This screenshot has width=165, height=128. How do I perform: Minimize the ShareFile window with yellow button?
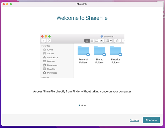[7, 4]
